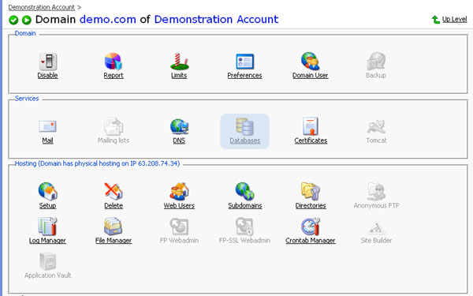
Task: Open the Domain User icon
Action: (x=311, y=62)
